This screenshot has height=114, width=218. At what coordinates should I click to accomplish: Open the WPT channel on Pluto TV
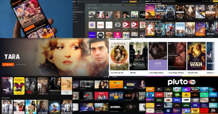186,100
